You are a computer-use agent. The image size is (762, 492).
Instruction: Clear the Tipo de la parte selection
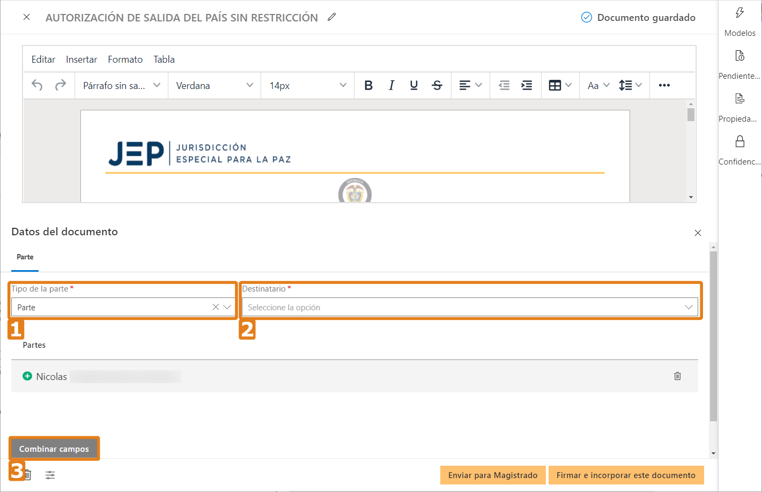(x=216, y=307)
